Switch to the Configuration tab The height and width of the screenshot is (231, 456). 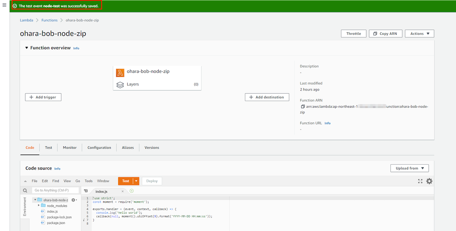pyautogui.click(x=99, y=148)
